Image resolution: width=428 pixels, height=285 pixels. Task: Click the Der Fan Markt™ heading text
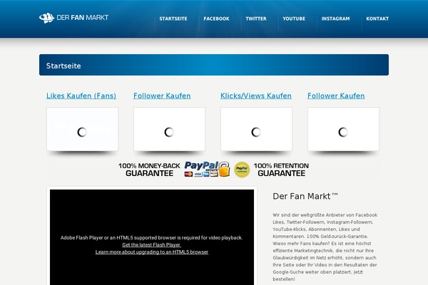[305, 197]
